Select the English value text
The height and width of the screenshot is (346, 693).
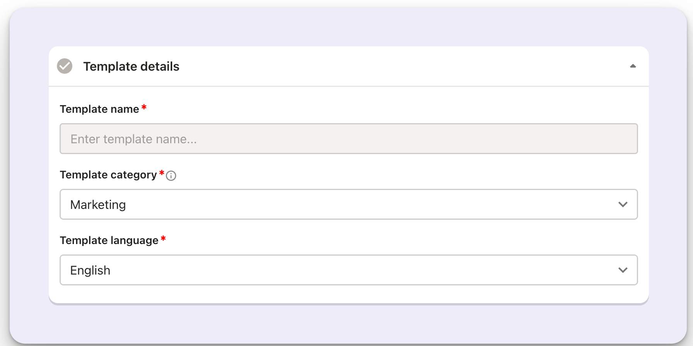(90, 270)
